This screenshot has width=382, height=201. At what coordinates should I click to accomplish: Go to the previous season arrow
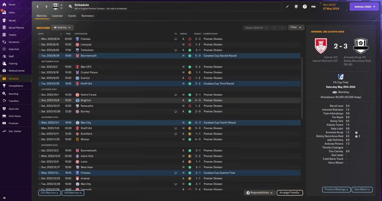pos(274,27)
